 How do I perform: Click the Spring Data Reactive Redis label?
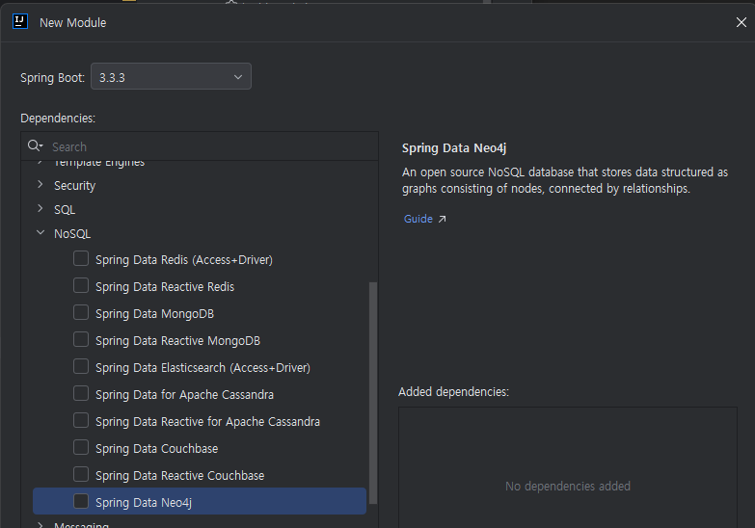click(x=165, y=287)
